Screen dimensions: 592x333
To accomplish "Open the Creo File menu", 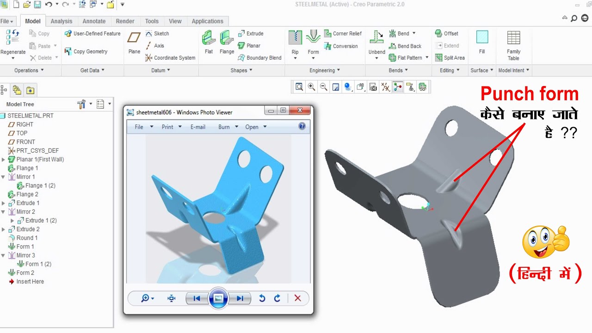I will [7, 21].
